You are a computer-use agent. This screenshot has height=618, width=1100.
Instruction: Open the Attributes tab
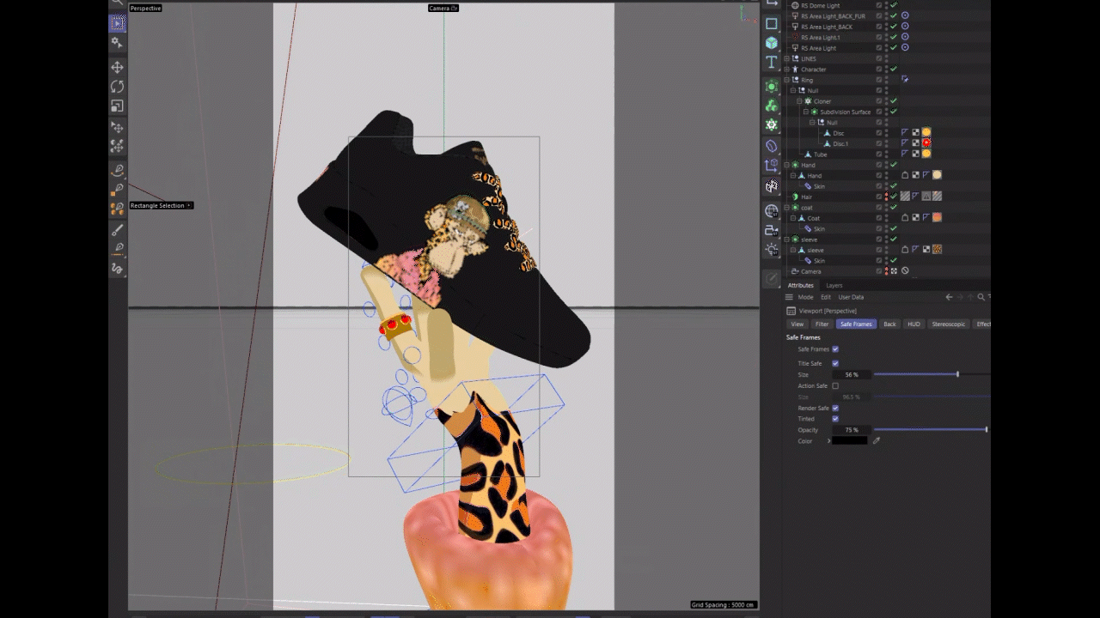[801, 285]
